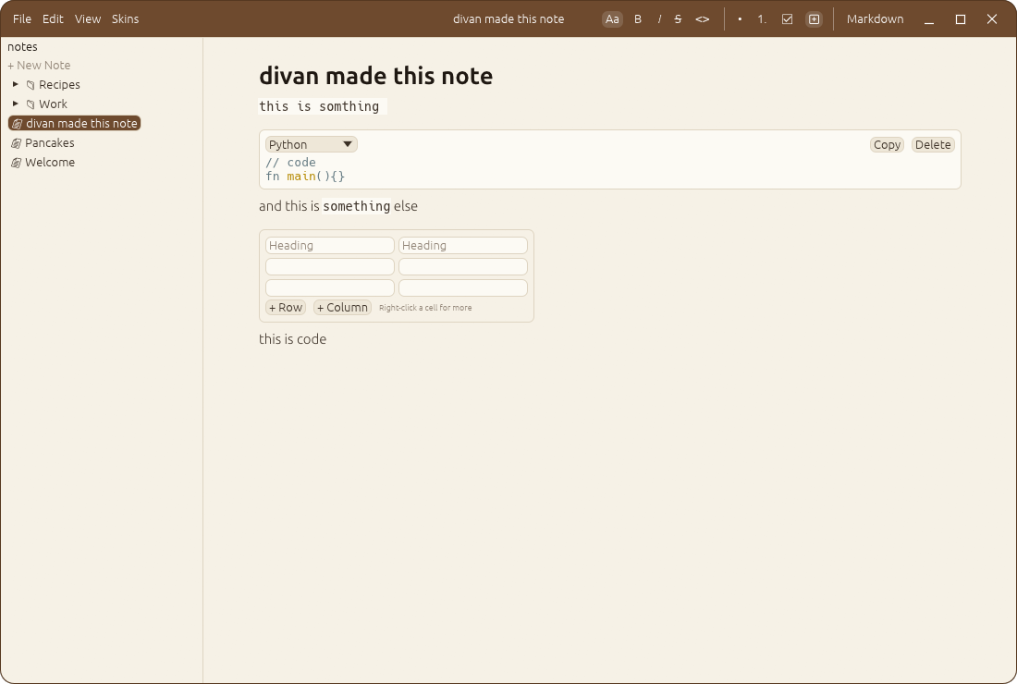The image size is (1017, 684).
Task: Apply strikethrough formatting in toolbar
Action: (x=678, y=18)
